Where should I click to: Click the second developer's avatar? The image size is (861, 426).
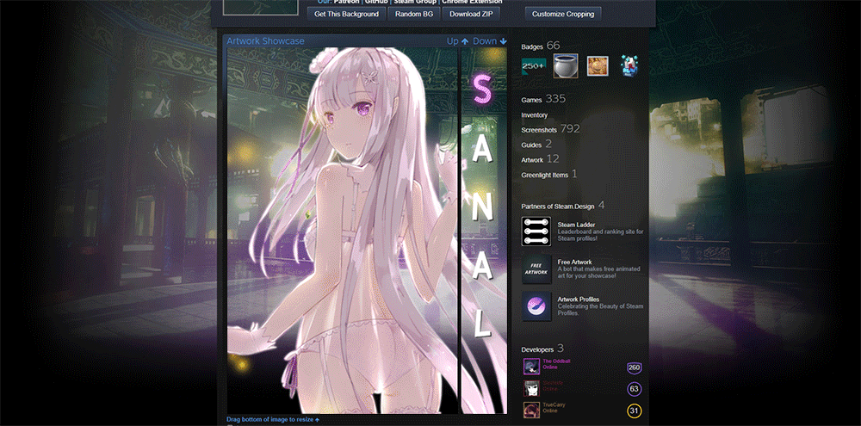[x=531, y=388]
